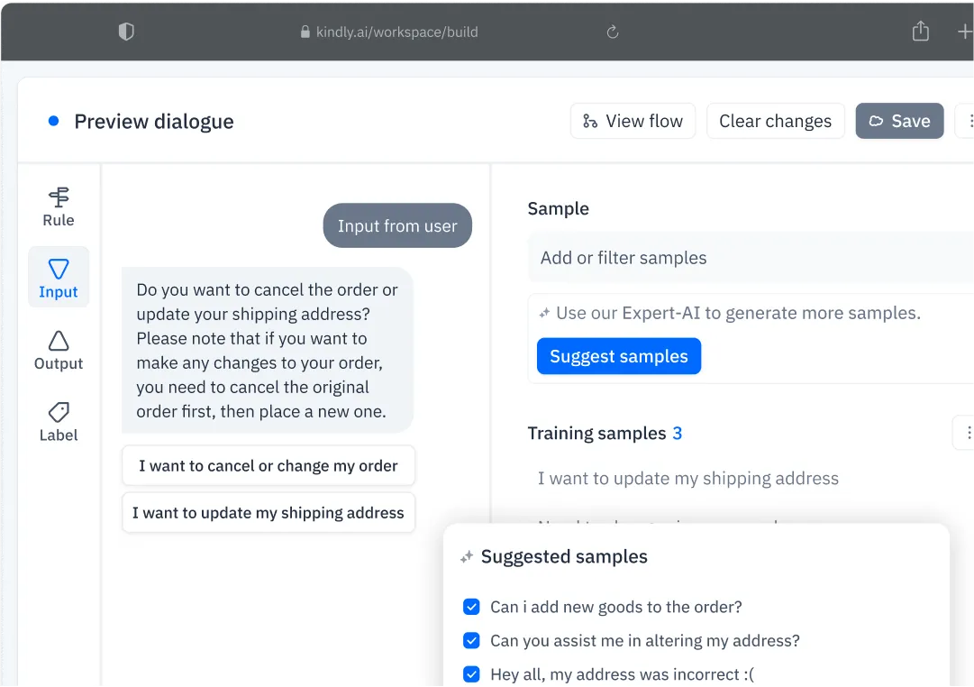Open the Training samples options menu

click(969, 433)
